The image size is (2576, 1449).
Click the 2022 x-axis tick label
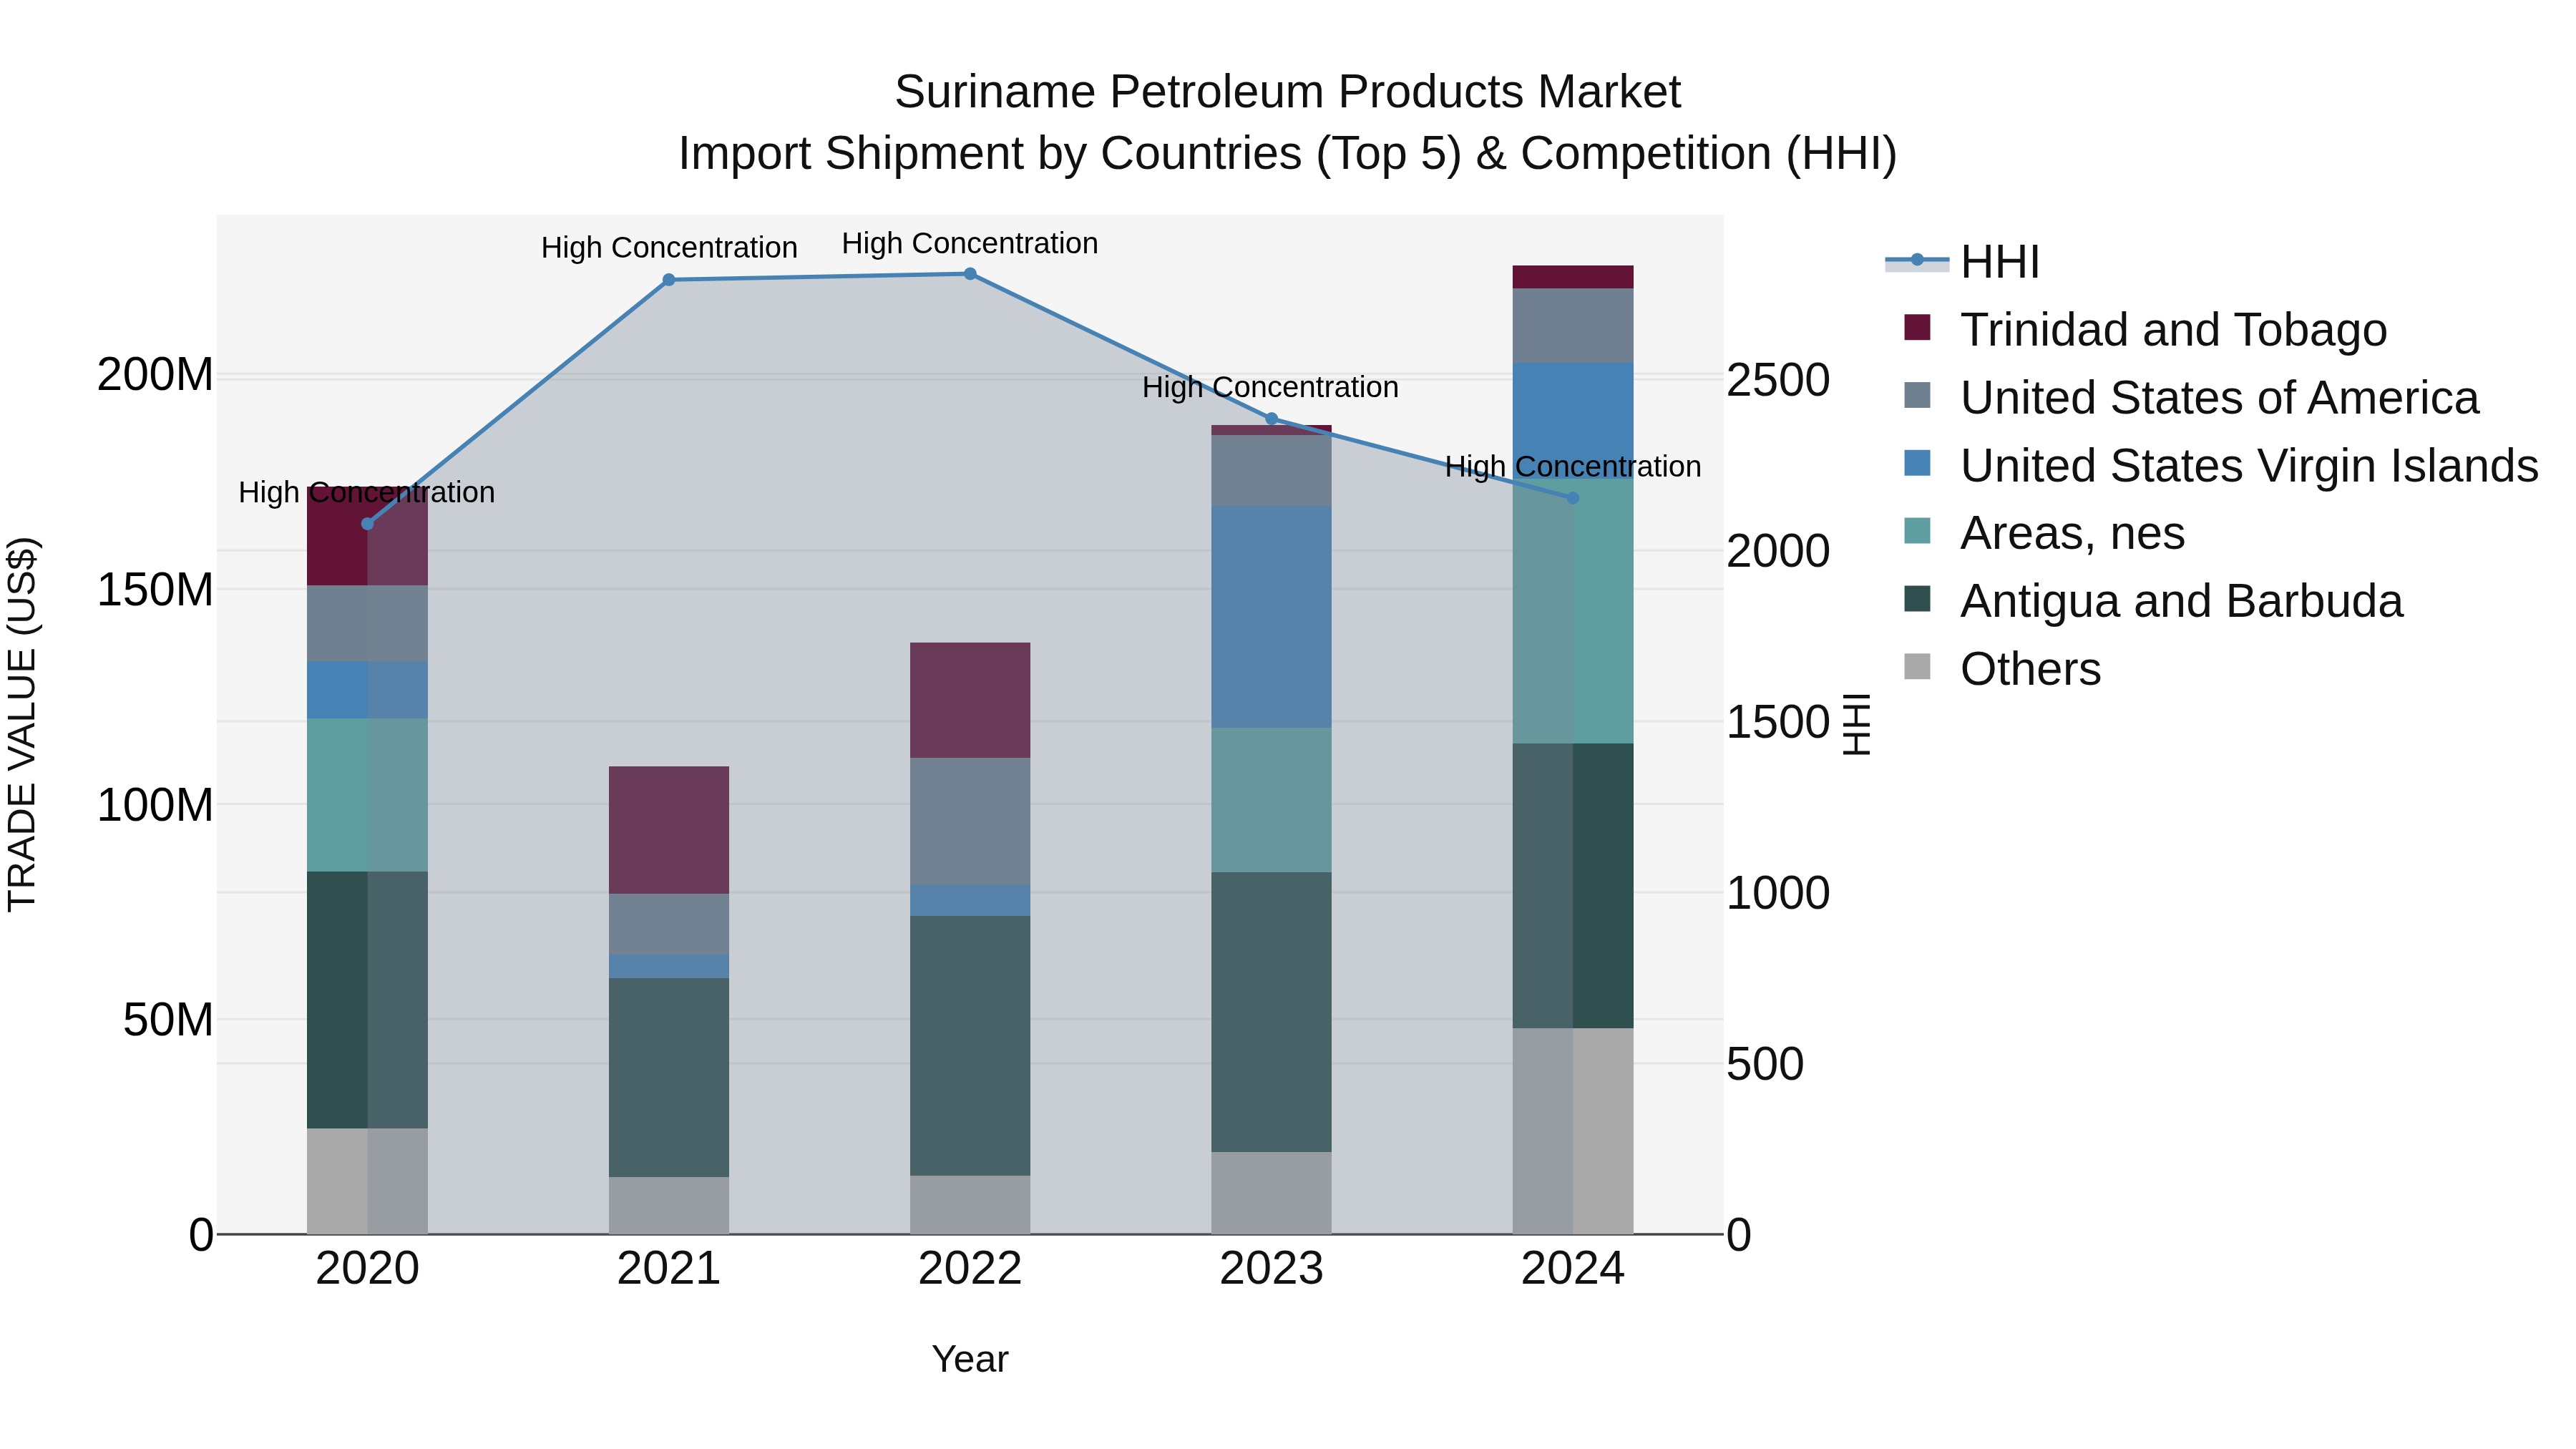970,1269
